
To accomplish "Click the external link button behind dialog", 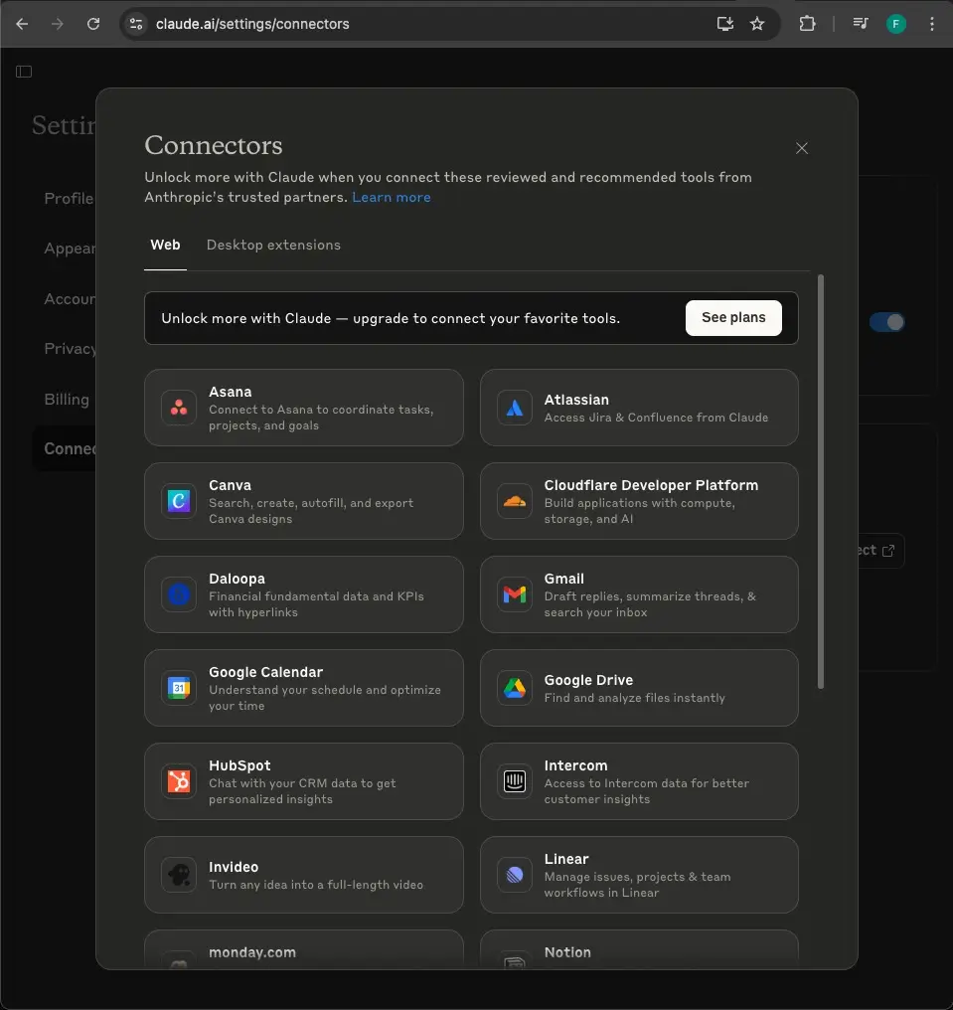I will point(880,551).
